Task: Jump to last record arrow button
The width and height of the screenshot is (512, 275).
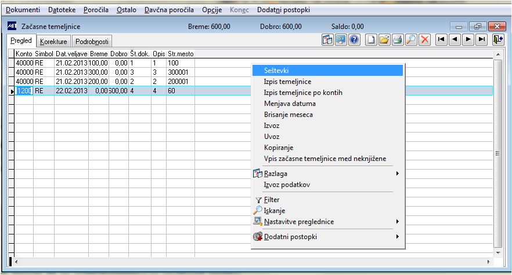Action: point(481,39)
